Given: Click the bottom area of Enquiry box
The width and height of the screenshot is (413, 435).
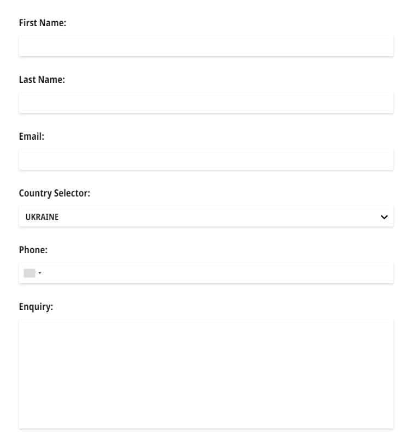Looking at the screenshot, I should click(206, 418).
